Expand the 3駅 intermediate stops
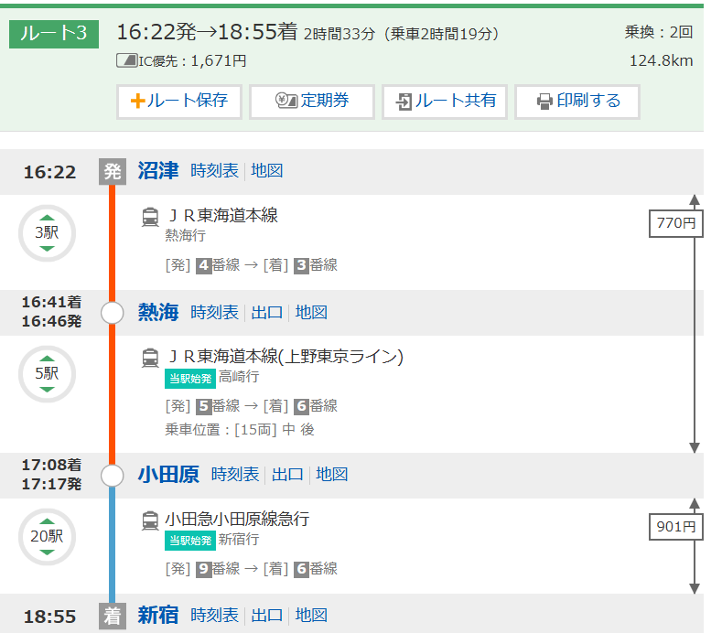Viewport: 711px width, 633px height. coord(48,233)
